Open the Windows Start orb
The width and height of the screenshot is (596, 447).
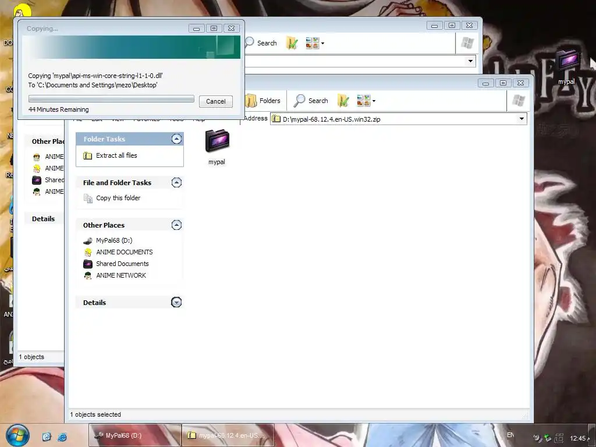(x=17, y=435)
